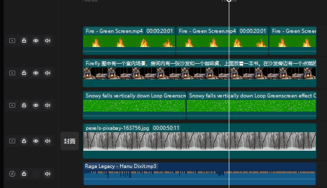Mute the Snowy falls track
327x188 pixels.
tap(48, 105)
